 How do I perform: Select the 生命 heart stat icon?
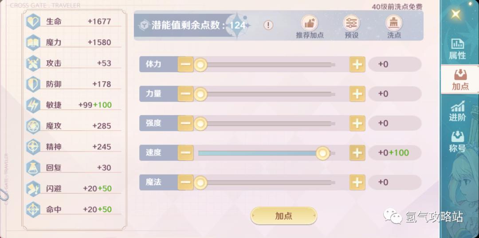click(33, 22)
